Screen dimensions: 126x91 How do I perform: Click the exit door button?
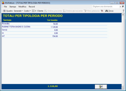point(101,86)
